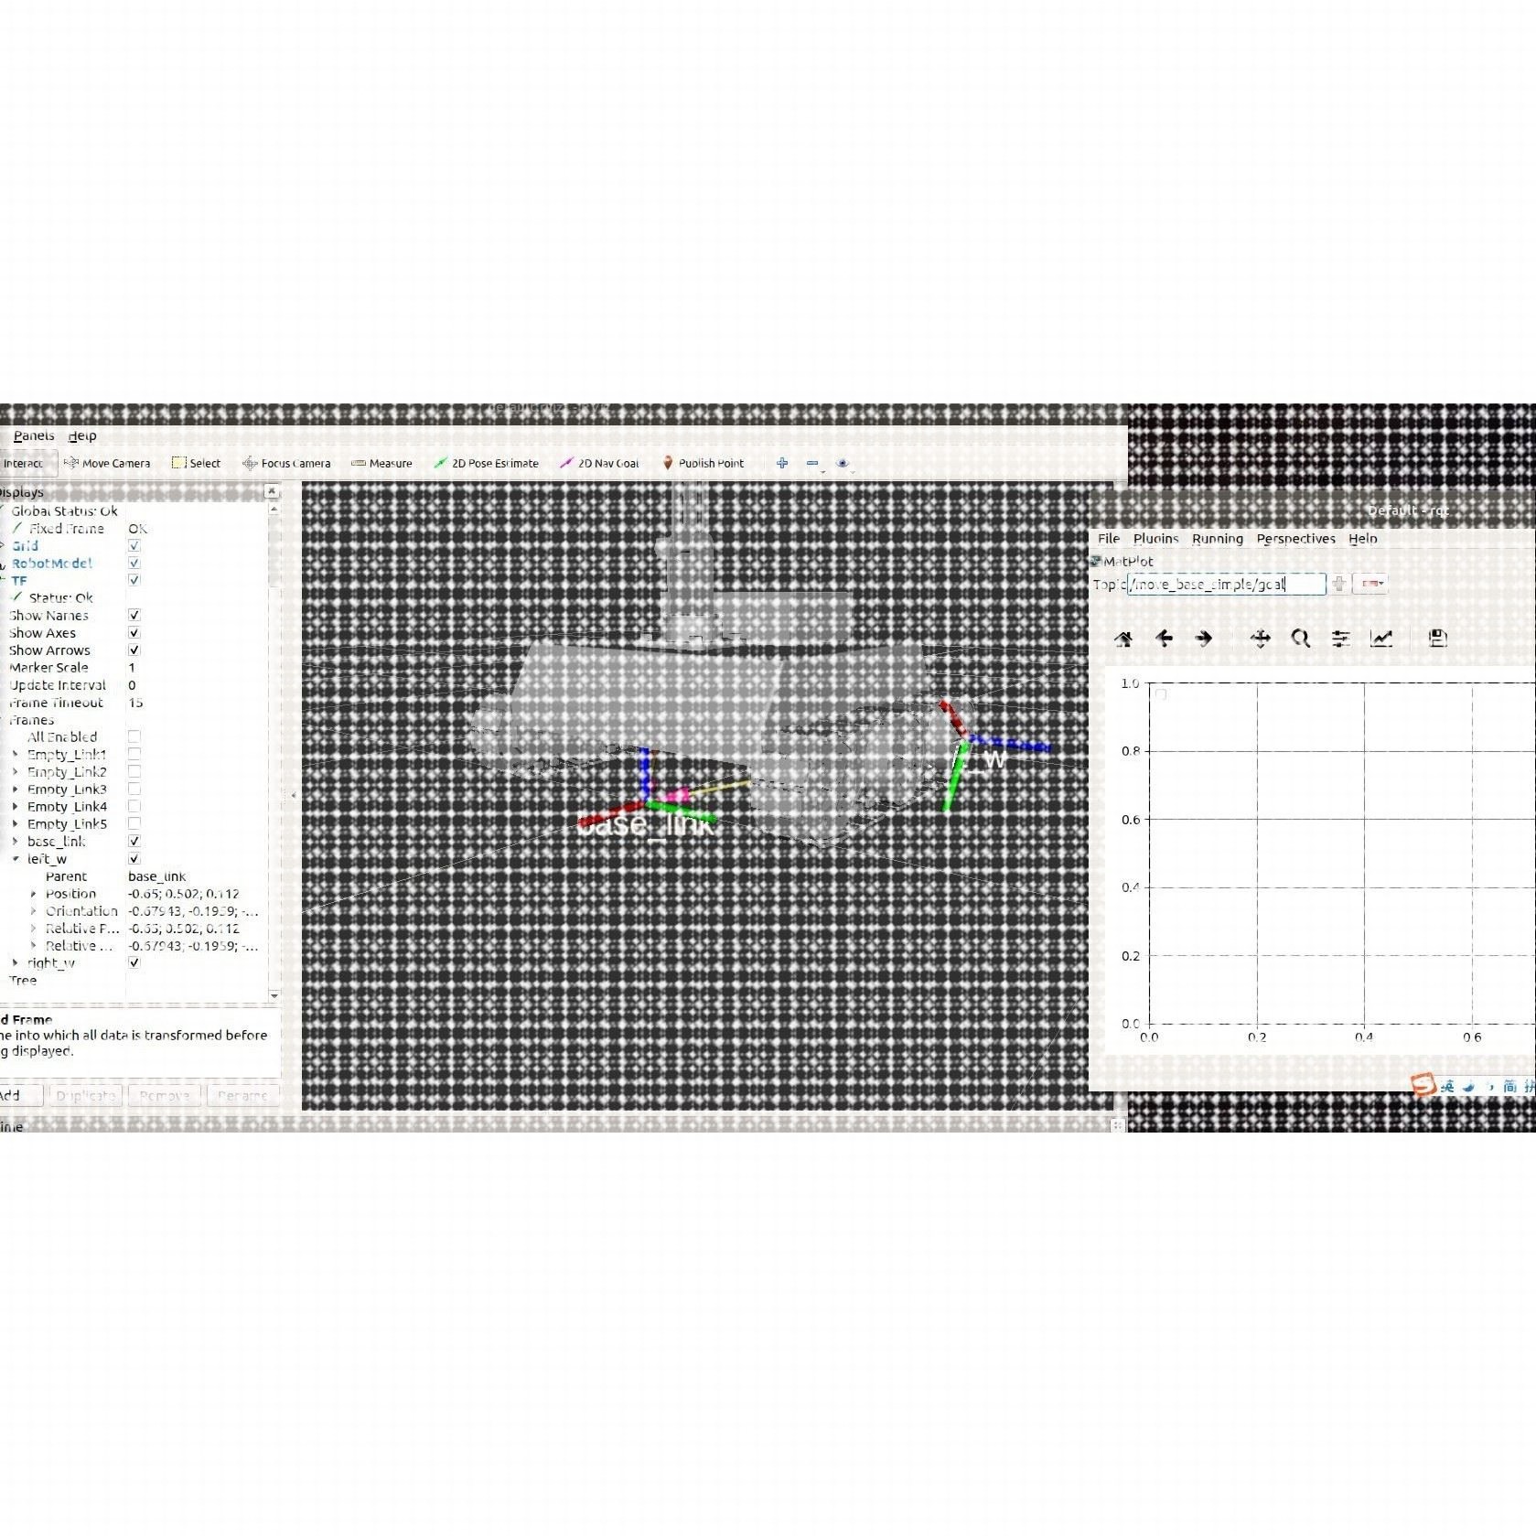Image resolution: width=1536 pixels, height=1536 pixels.
Task: Click the add topic plus button in MatPlot
Action: [x=1339, y=584]
